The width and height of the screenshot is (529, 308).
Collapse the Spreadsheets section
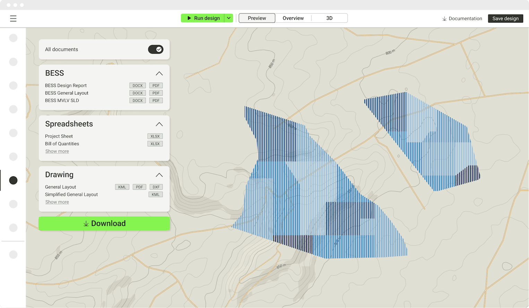159,124
